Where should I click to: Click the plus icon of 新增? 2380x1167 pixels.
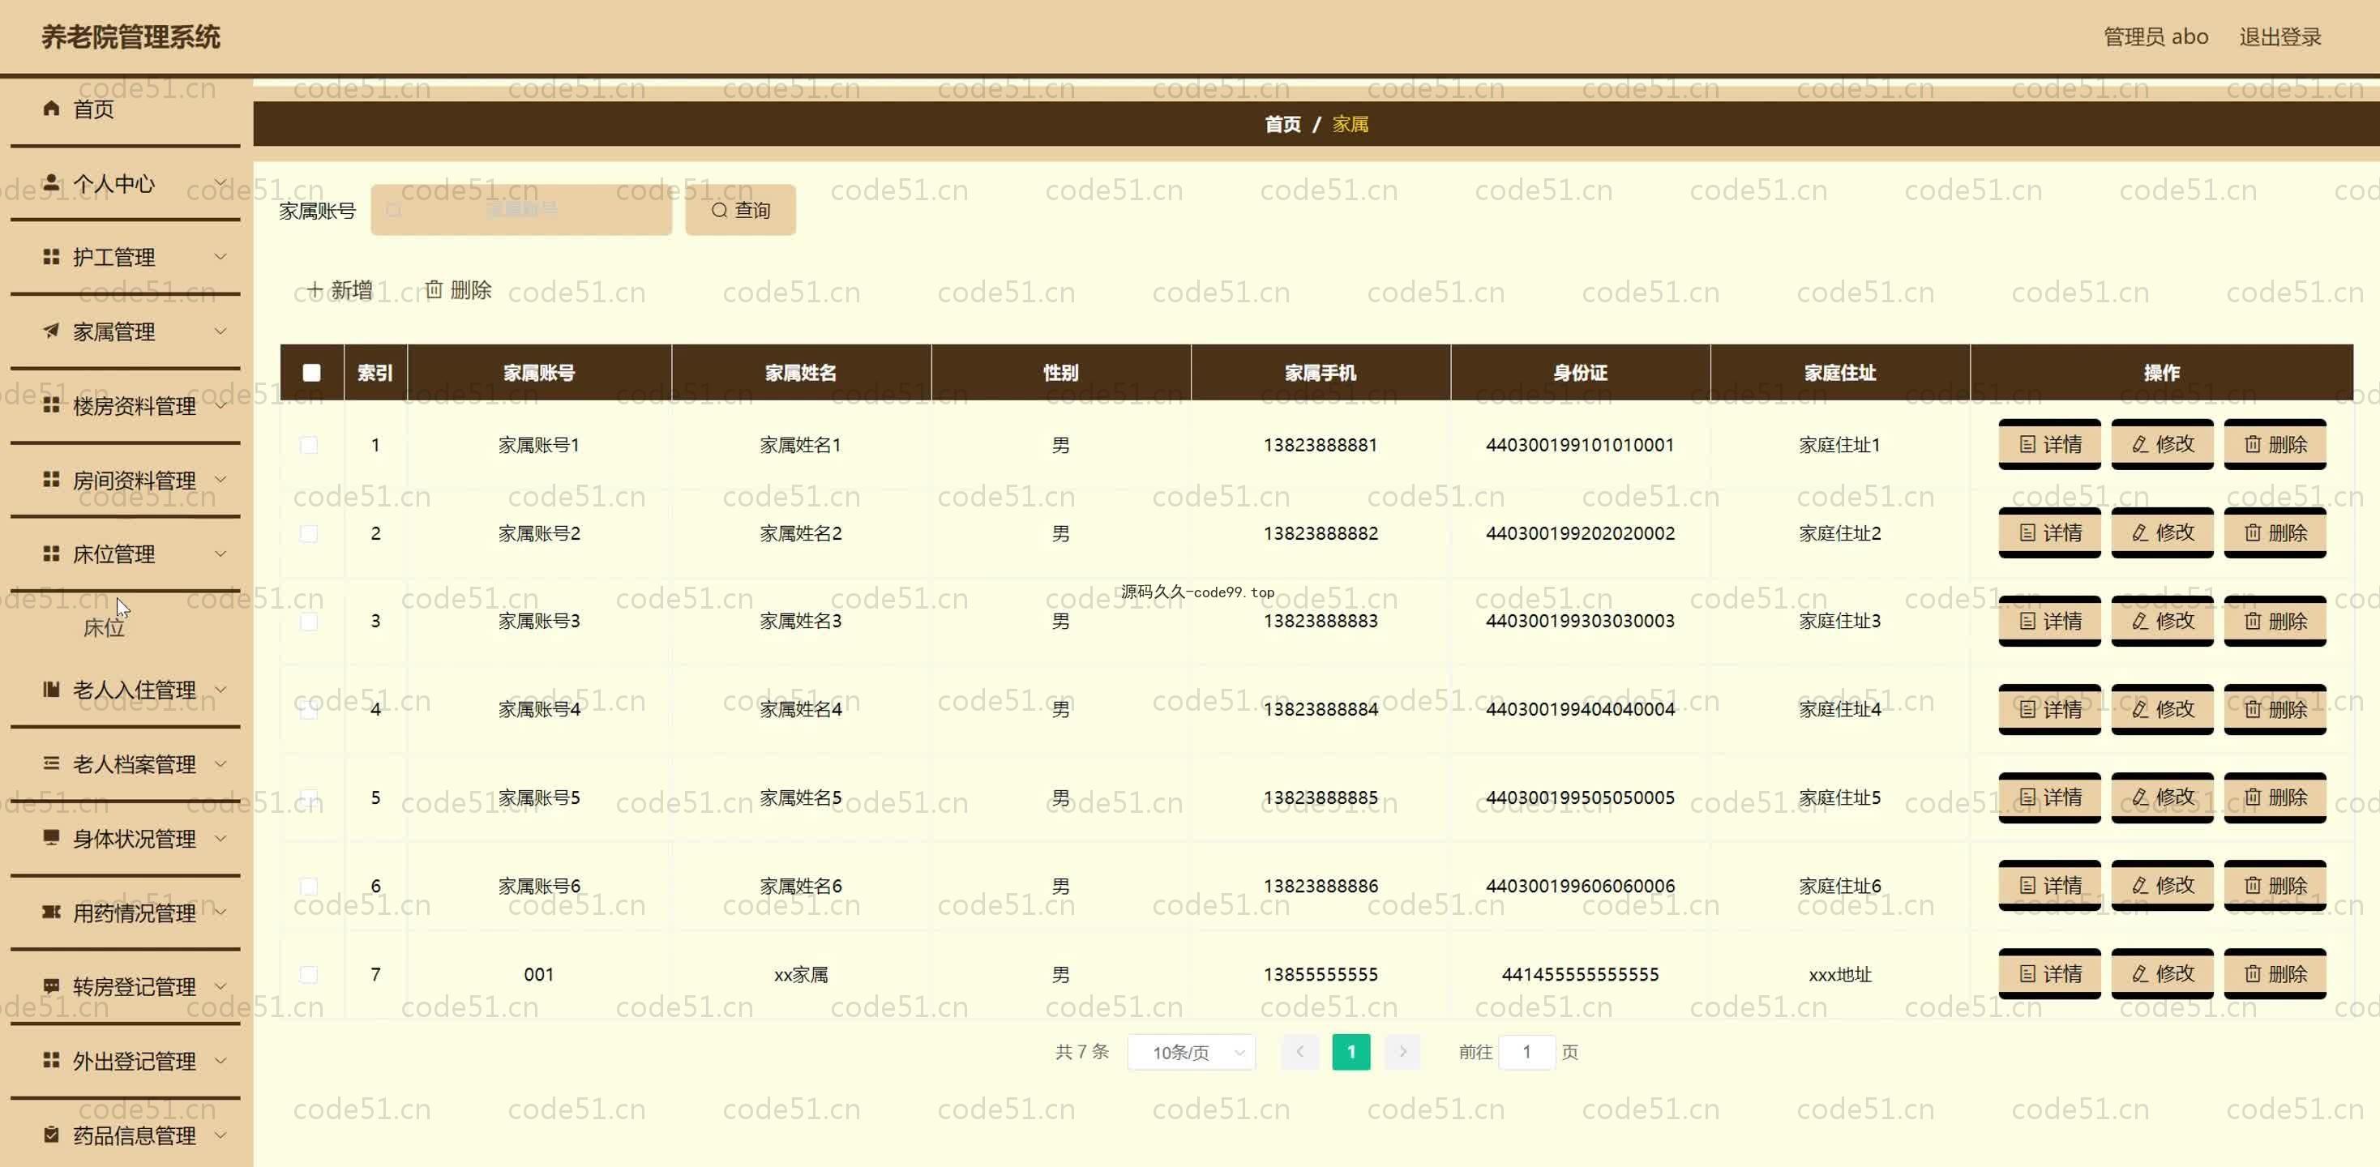coord(315,289)
